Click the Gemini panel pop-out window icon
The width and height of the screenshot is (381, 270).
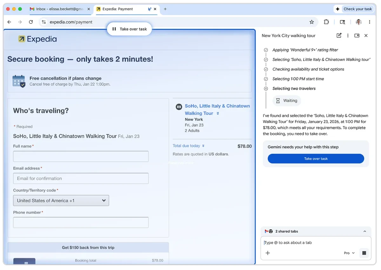[x=357, y=36]
